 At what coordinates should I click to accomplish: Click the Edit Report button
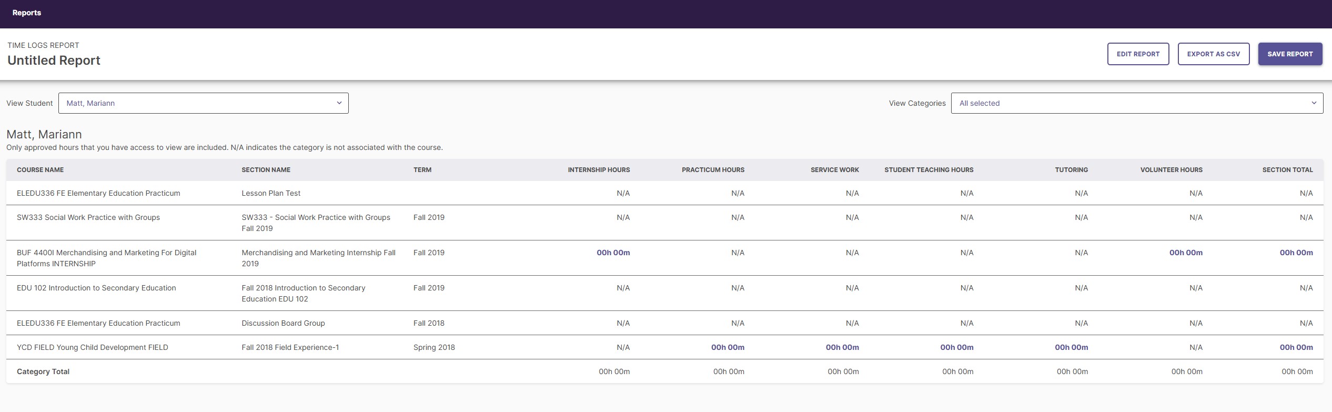1138,54
